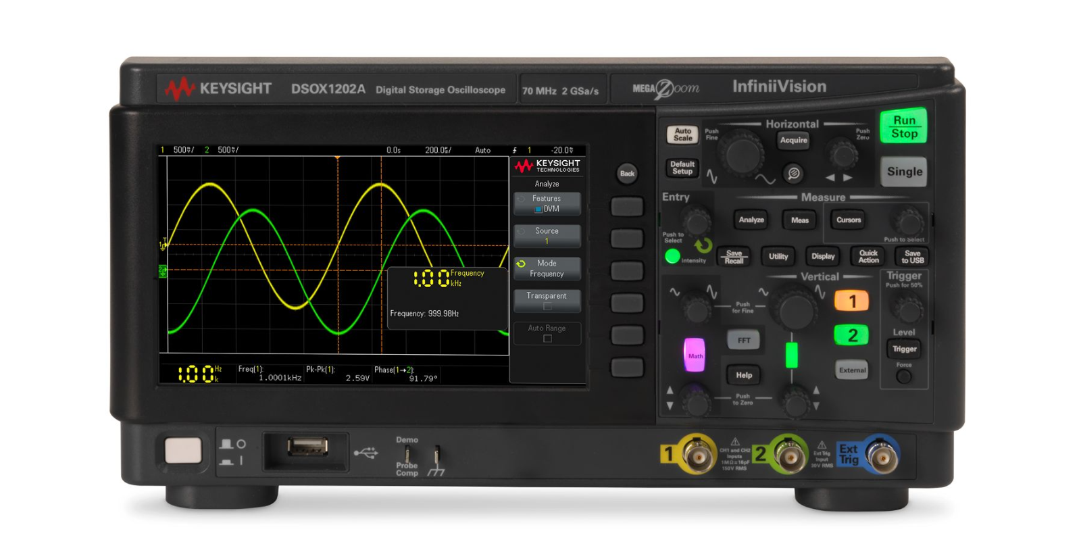The height and width of the screenshot is (544, 1081).
Task: Toggle the Transparent checkbox on screen
Action: point(547,306)
